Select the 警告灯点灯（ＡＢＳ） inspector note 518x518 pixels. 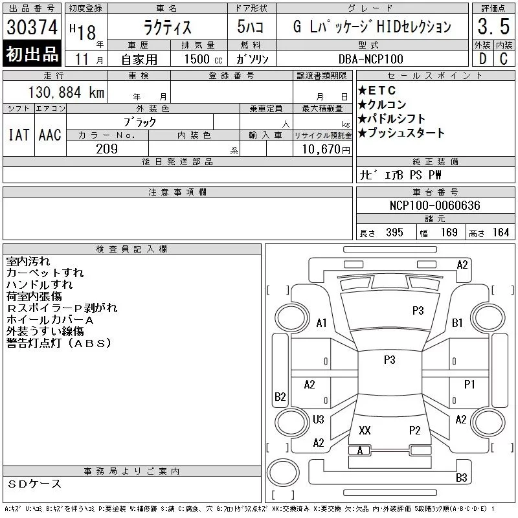[60, 343]
